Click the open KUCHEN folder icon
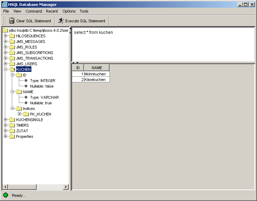 [12, 69]
